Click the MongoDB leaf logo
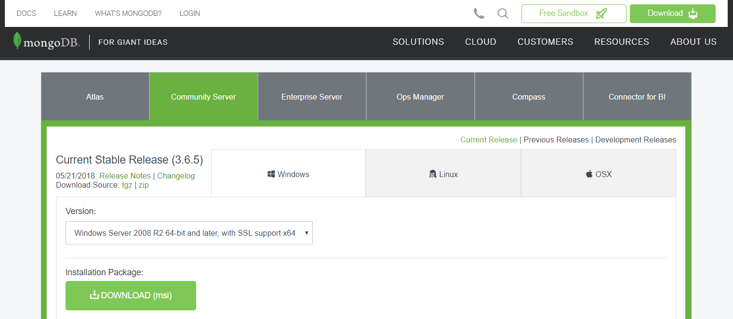733x319 pixels. click(17, 41)
